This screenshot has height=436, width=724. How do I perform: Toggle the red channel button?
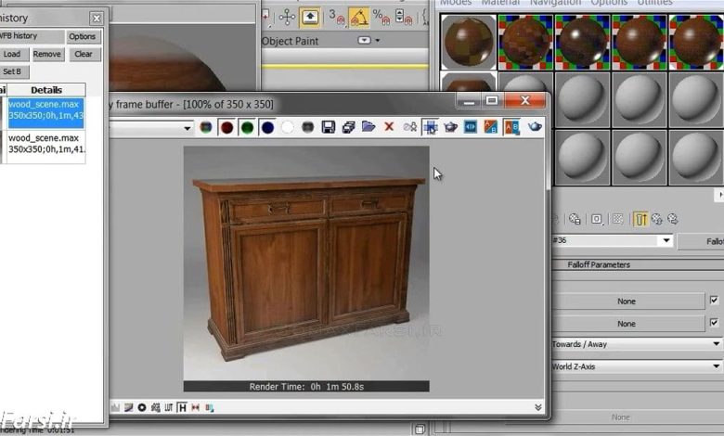point(226,127)
